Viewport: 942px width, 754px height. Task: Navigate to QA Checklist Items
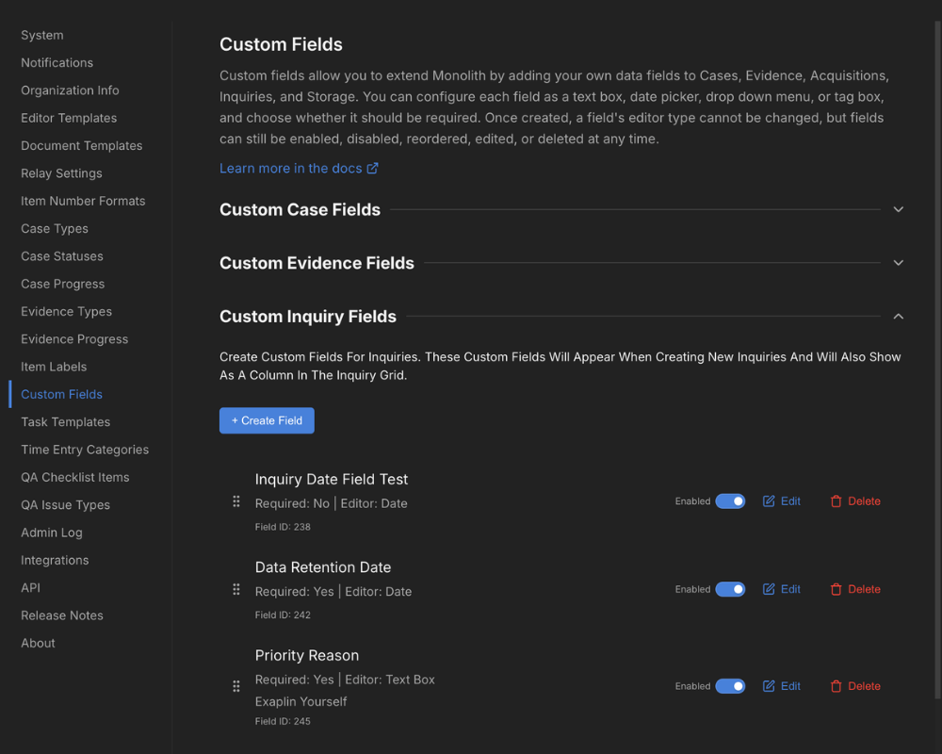tap(74, 477)
